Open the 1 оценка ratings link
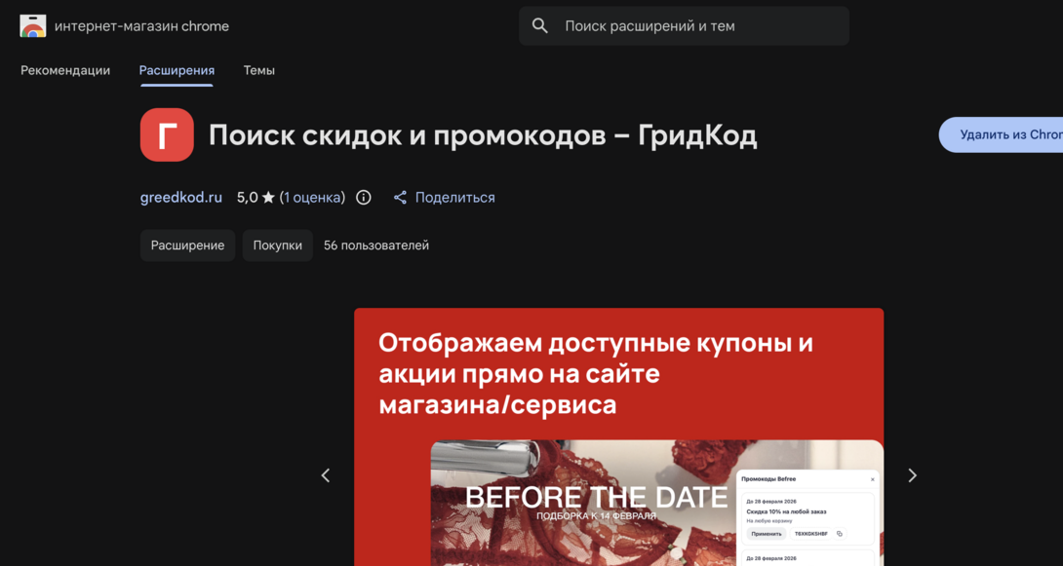Image resolution: width=1063 pixels, height=566 pixels. [312, 198]
